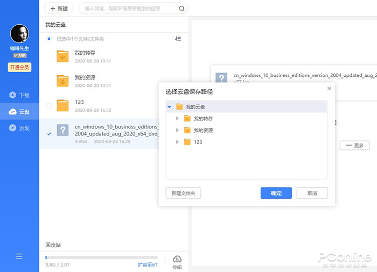Open the sort order icon in file list
The image size is (377, 272).
click(178, 39)
